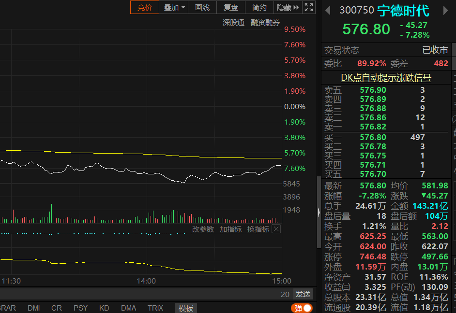Image resolution: width=456 pixels, height=313 pixels.
Task: Go to previous stock with left arrow
Action: [x=328, y=11]
